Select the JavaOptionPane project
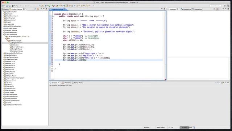 coord(11,55)
